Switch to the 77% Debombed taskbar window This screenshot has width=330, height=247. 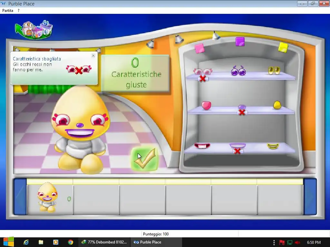click(104, 242)
